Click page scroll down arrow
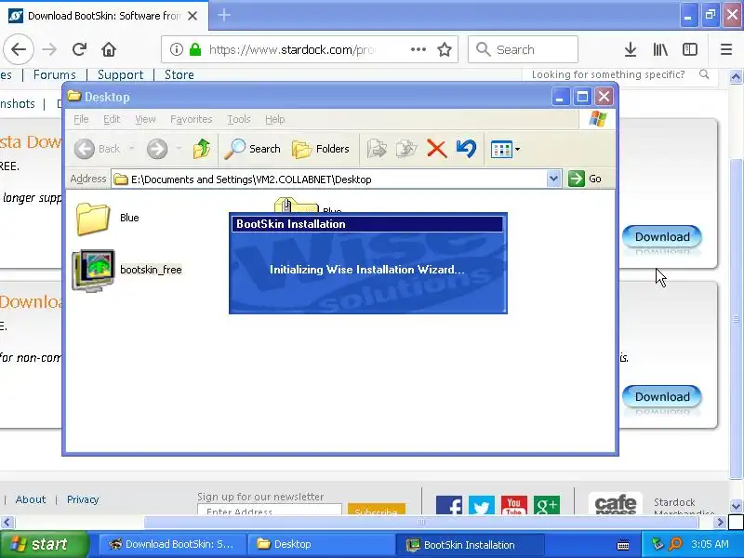 [736, 506]
